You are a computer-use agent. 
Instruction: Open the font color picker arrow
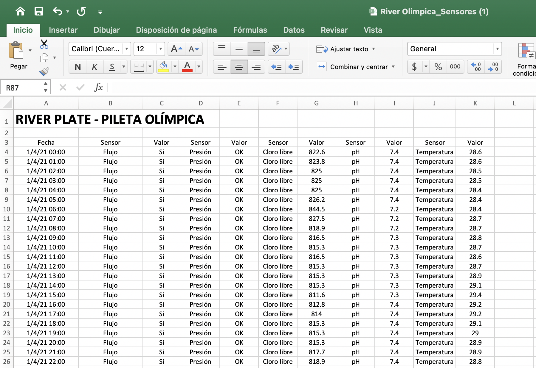199,67
